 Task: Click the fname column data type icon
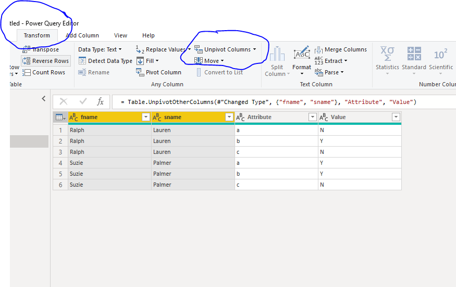73,117
